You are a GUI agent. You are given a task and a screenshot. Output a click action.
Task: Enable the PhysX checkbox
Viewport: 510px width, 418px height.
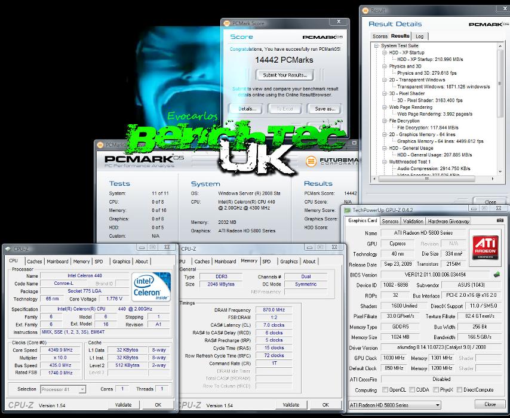pos(436,390)
